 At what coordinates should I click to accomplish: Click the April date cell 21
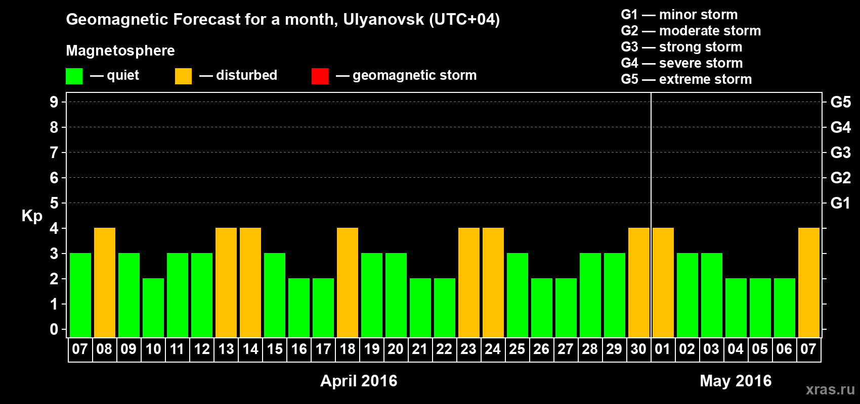[420, 349]
